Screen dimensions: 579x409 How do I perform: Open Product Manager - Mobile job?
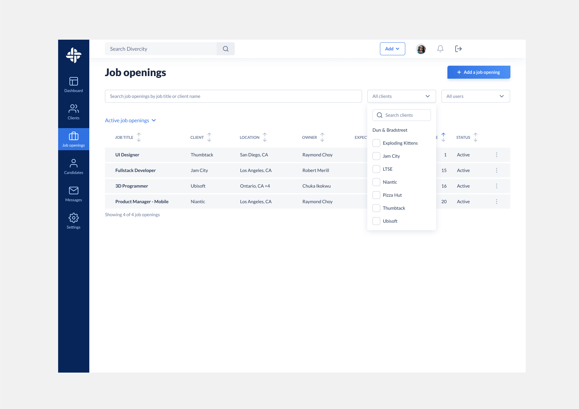pyautogui.click(x=142, y=202)
